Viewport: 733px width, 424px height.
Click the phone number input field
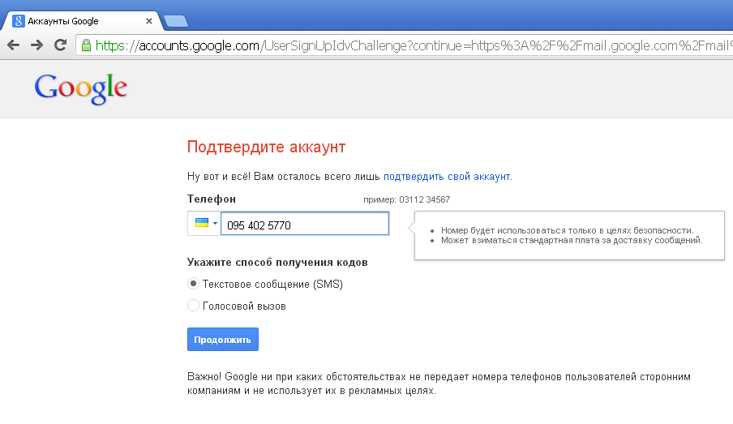click(305, 224)
